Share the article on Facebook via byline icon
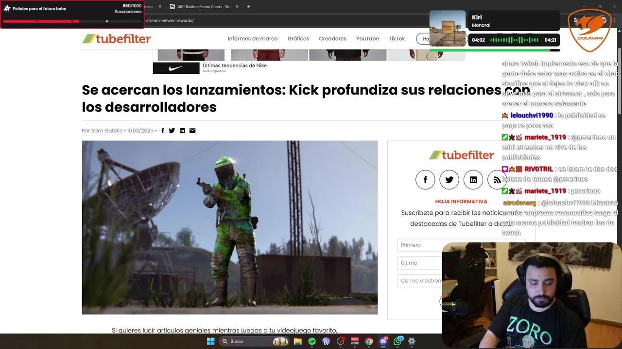 (x=163, y=130)
